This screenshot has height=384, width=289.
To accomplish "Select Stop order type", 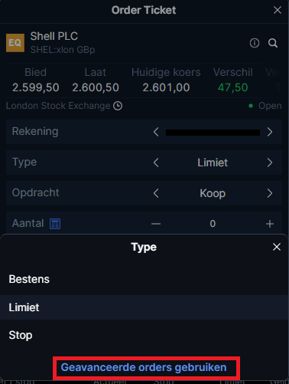I will (x=144, y=335).
